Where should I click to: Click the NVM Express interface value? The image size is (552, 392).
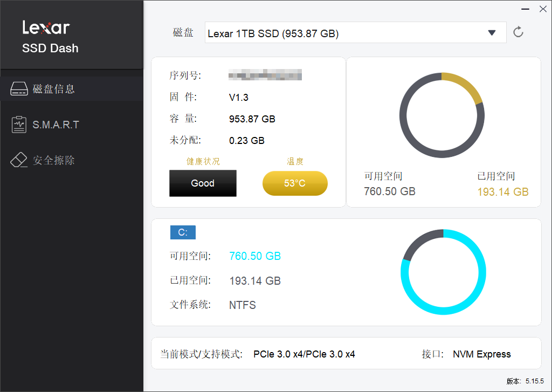[x=481, y=354]
